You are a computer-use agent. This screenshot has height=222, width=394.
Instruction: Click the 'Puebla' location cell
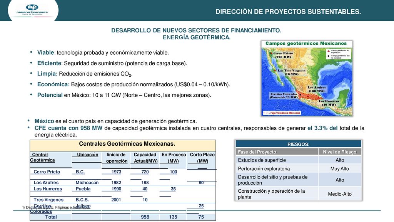tap(83, 189)
